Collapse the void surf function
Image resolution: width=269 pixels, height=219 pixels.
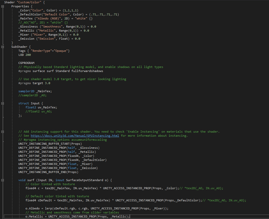[3, 180]
